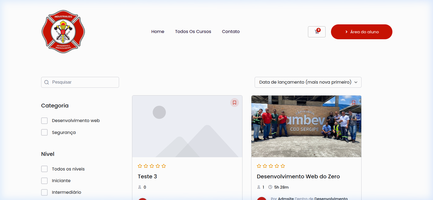Bookmark the Teste 3 course
Image resolution: width=433 pixels, height=200 pixels.
pyautogui.click(x=234, y=103)
